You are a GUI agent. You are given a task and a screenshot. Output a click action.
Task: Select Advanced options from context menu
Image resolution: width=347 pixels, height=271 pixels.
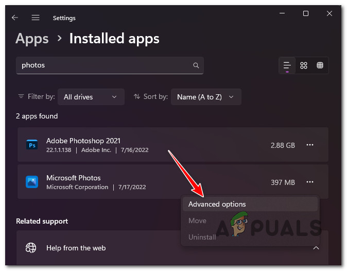[x=217, y=204]
